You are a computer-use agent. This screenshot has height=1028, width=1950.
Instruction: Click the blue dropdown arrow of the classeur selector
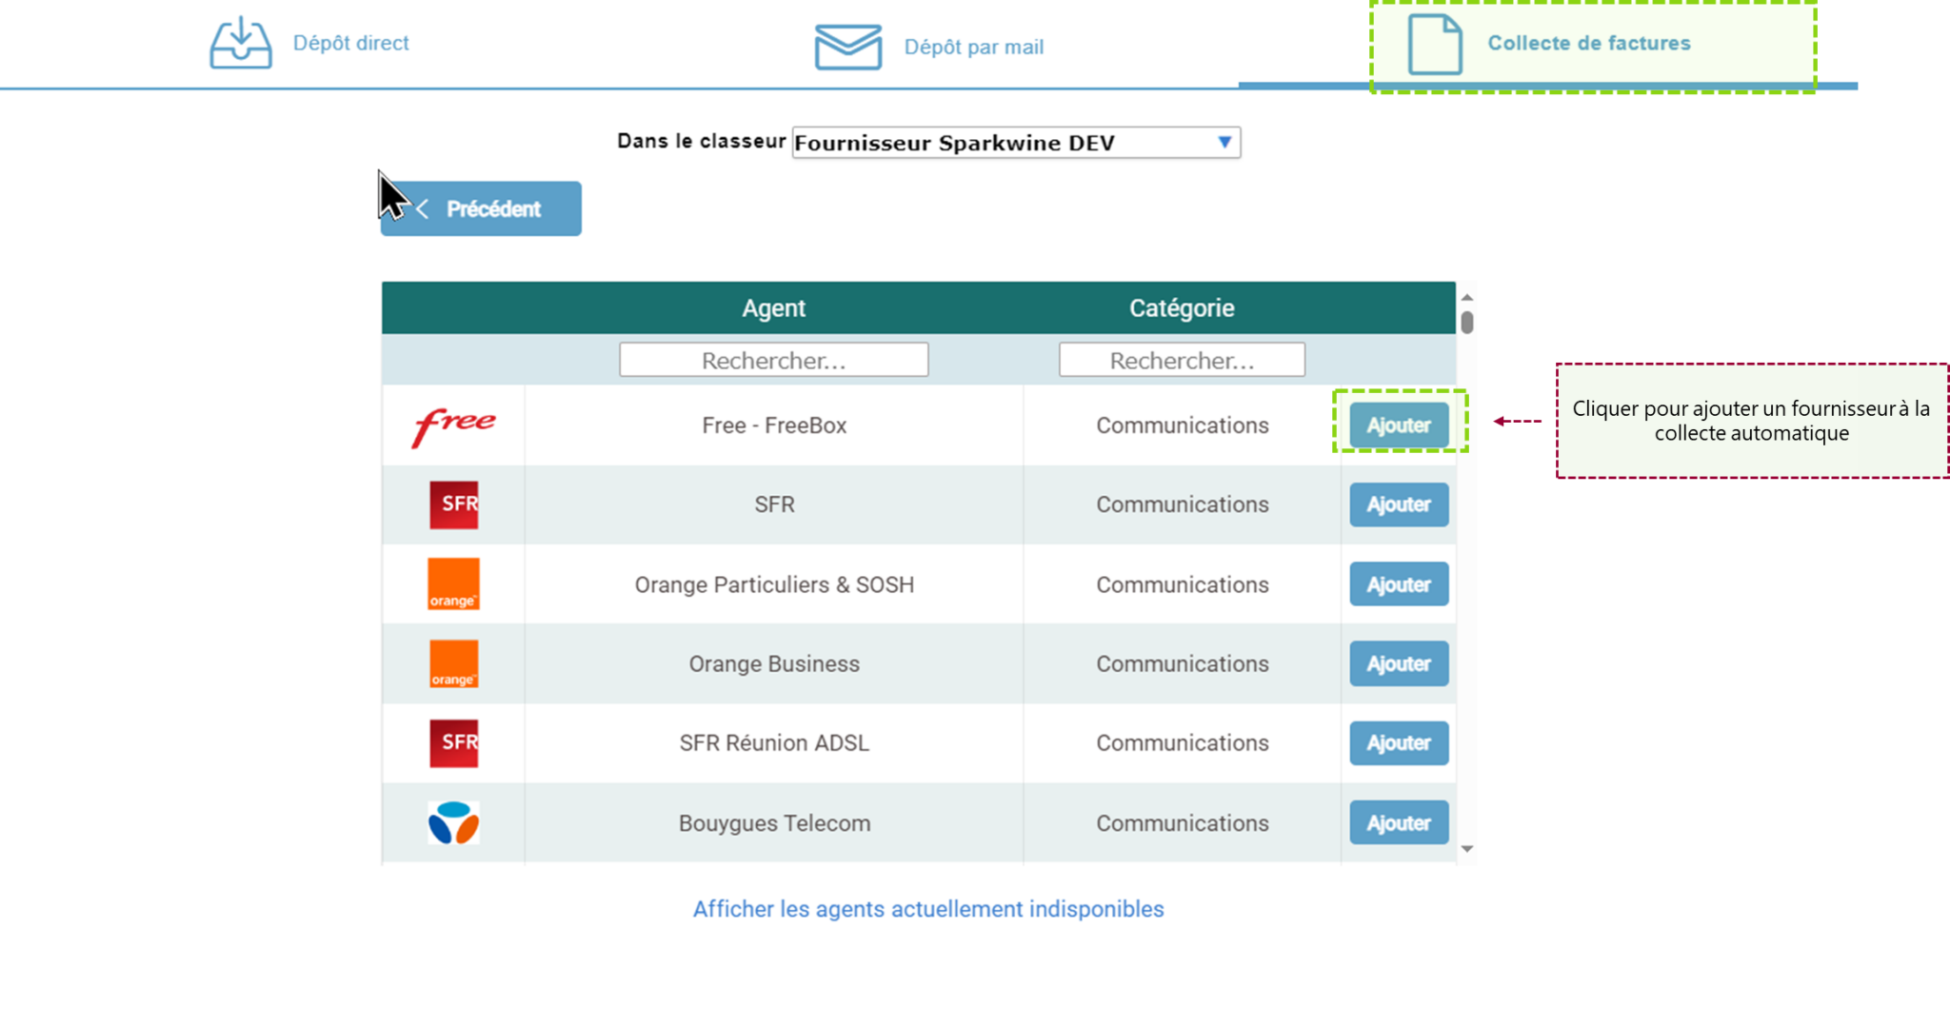[x=1224, y=143]
